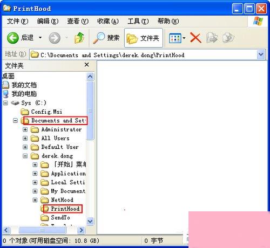Click the SendTo folder icon
This screenshot has width=270, height=248.
pos(44,218)
